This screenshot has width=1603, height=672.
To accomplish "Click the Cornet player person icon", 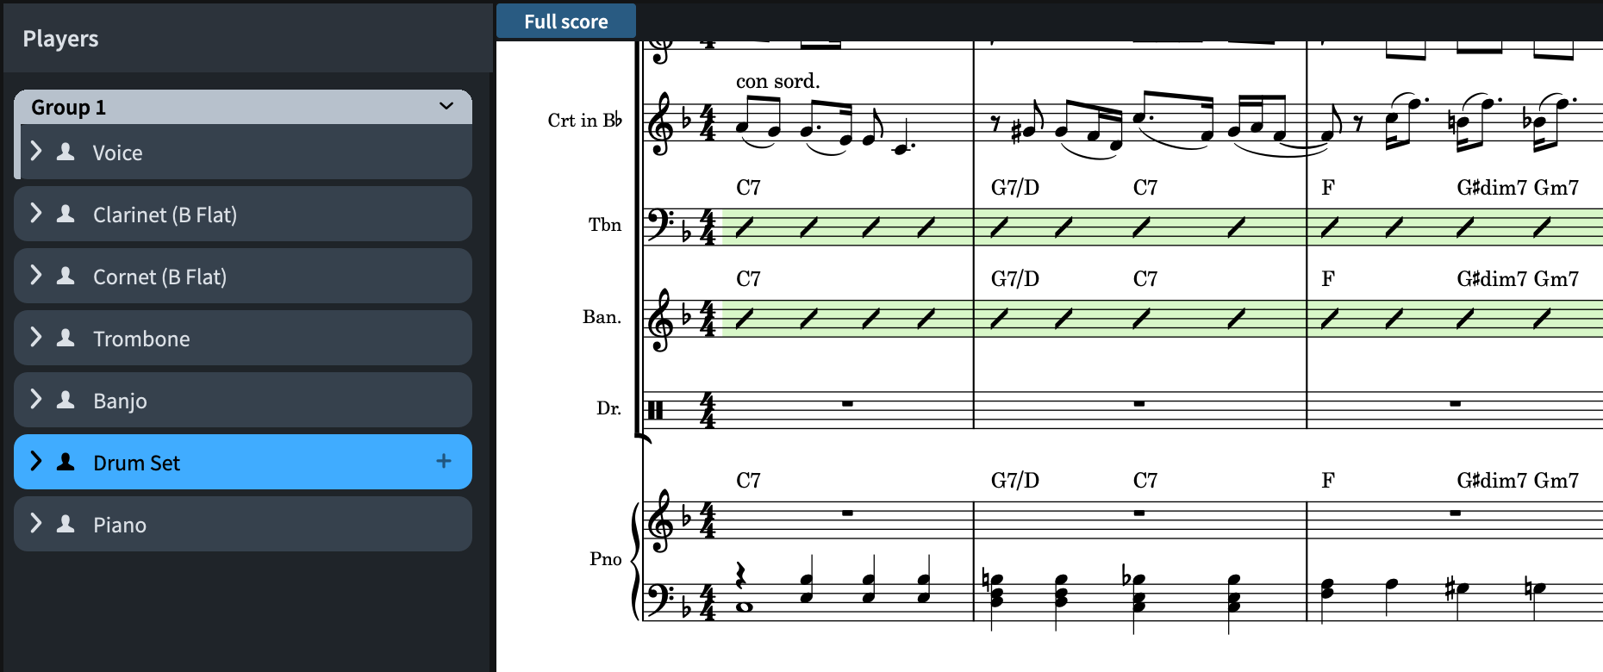I will (65, 276).
